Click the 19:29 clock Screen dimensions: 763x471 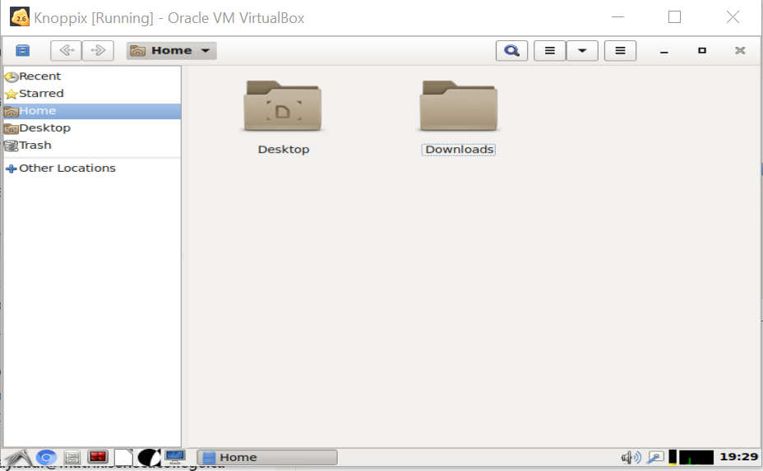[738, 457]
